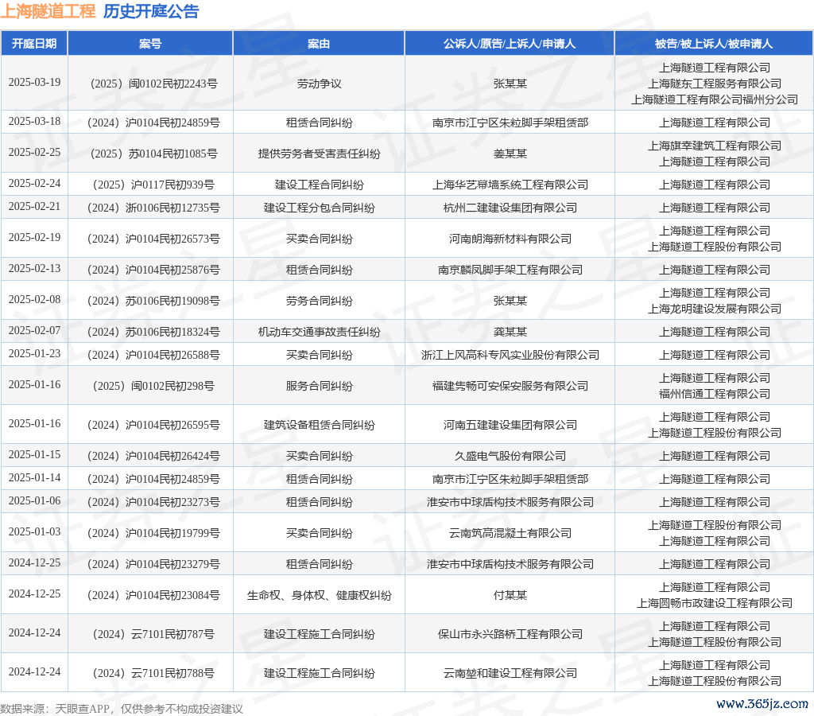Image resolution: width=814 pixels, height=716 pixels.
Task: Click 上海旗幸建筑工程有限公司 defendant entry
Action: (715, 146)
